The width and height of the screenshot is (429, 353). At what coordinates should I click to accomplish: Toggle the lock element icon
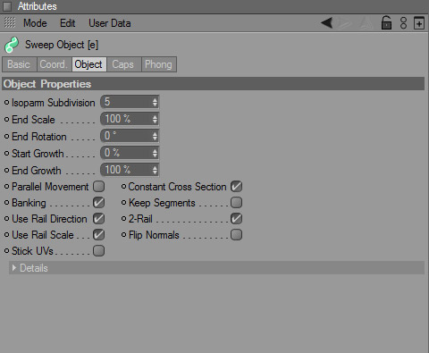tap(386, 22)
